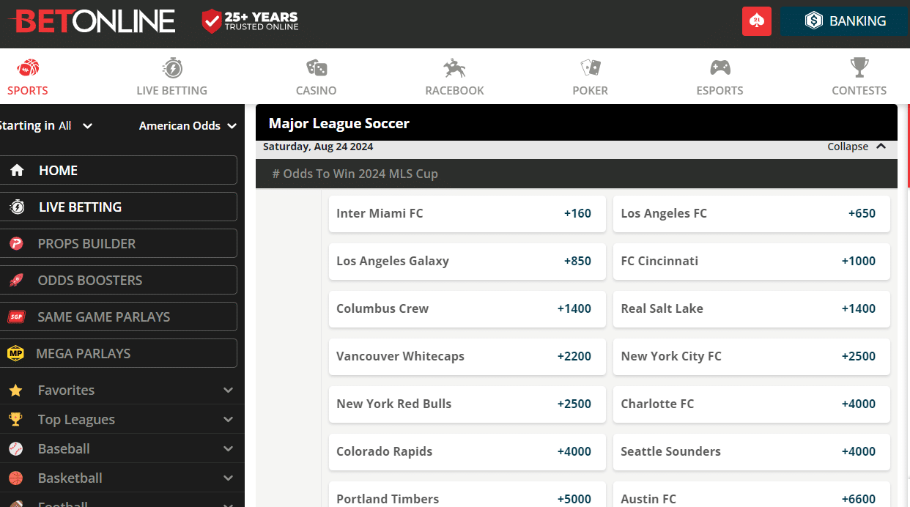The width and height of the screenshot is (910, 507).
Task: Open ODDS BOOSTERS in the sidebar
Action: click(x=118, y=280)
